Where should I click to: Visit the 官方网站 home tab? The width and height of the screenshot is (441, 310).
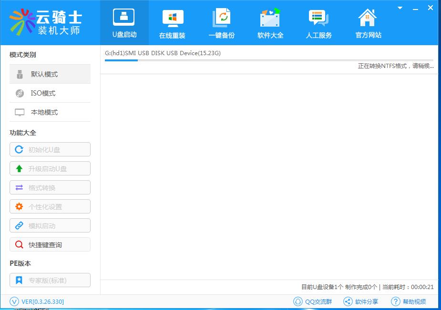368,23
